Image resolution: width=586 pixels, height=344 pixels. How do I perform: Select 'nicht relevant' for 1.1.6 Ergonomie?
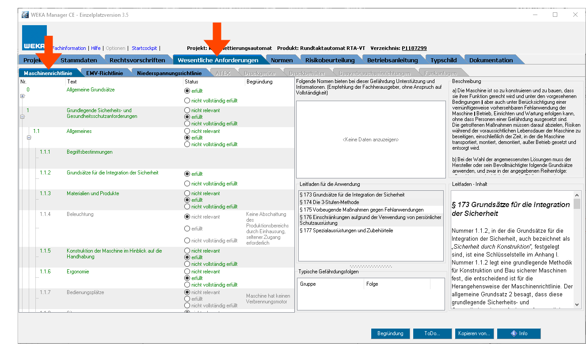[187, 272]
